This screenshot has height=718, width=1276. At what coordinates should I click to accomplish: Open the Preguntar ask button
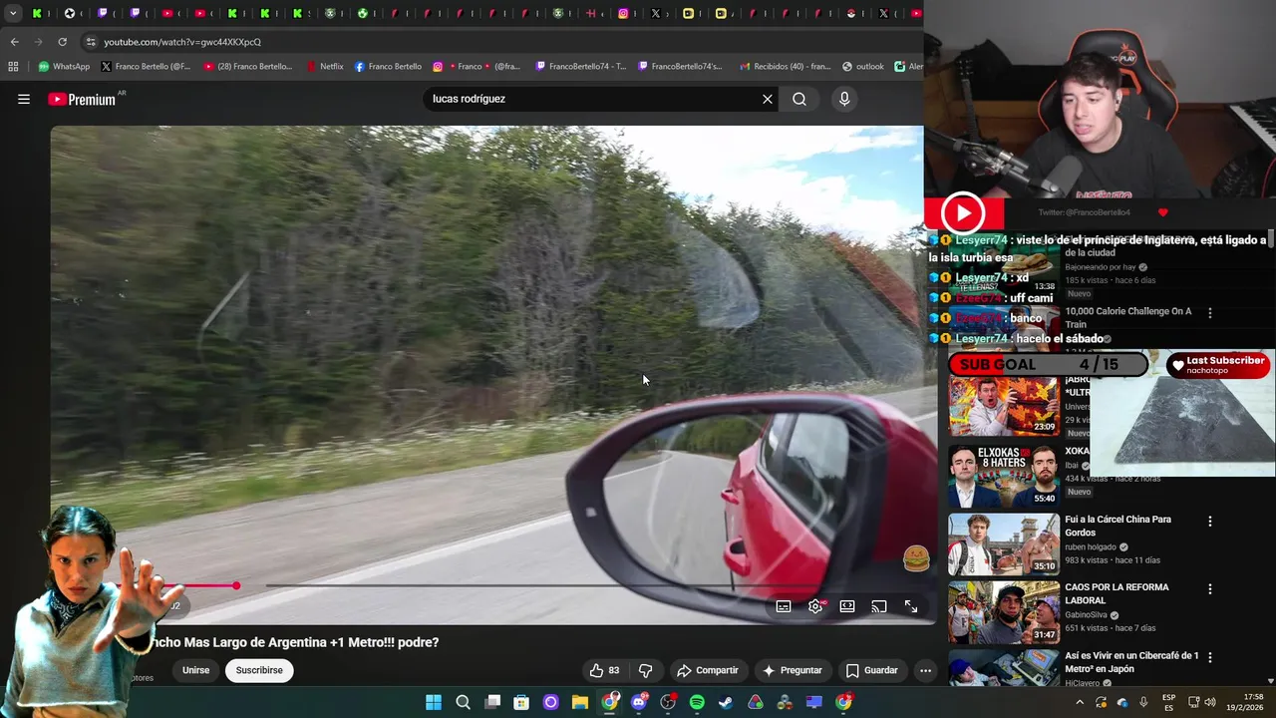(x=793, y=670)
